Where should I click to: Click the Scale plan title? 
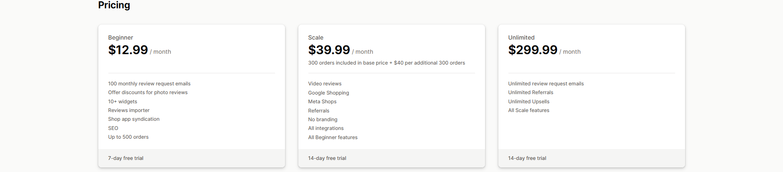pos(315,37)
